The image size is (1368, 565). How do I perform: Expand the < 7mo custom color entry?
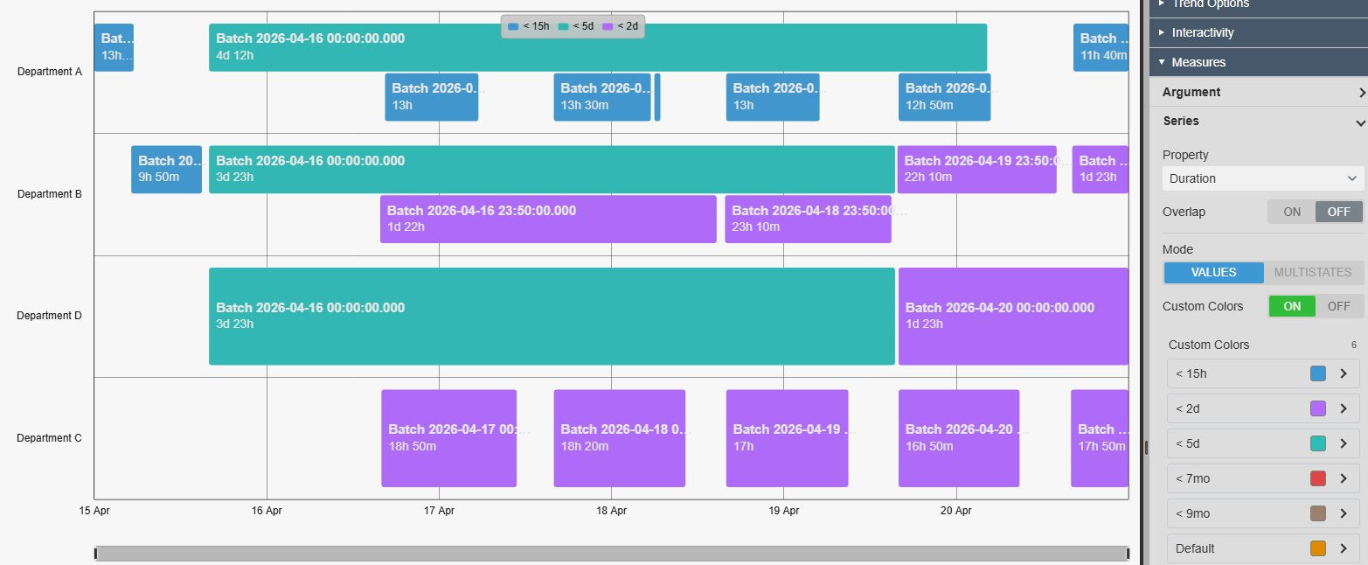point(1344,478)
